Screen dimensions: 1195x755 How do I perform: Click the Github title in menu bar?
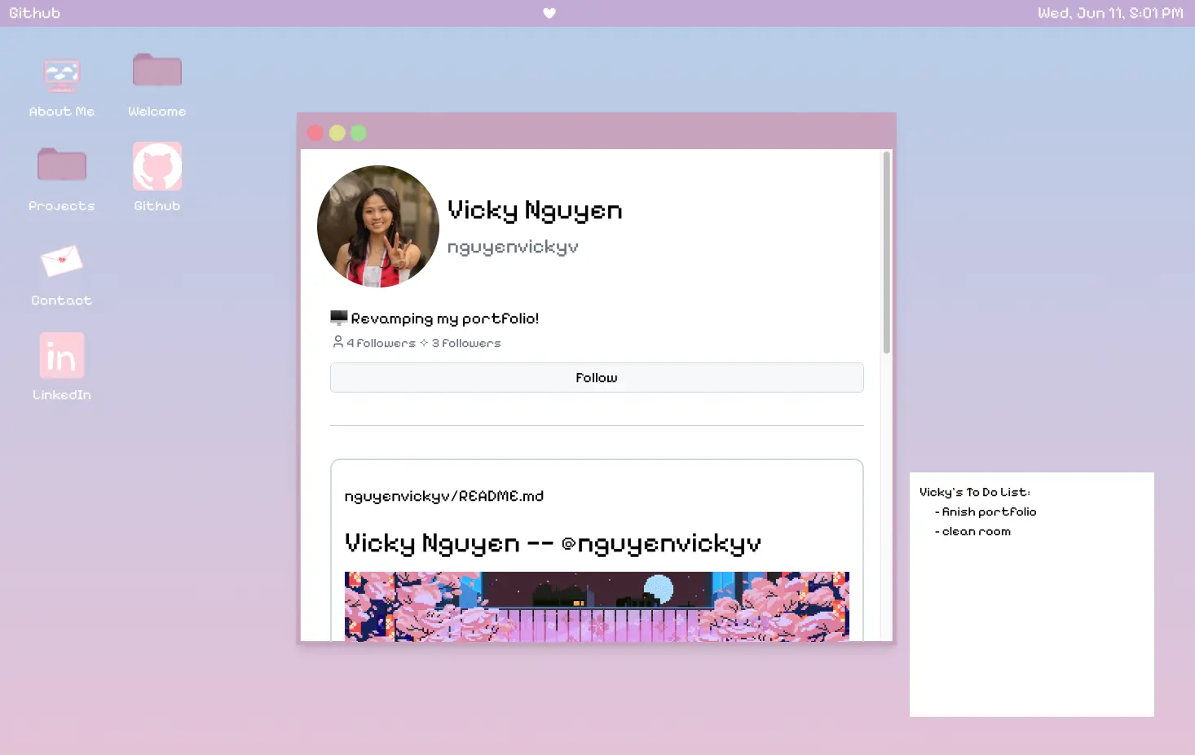(34, 13)
